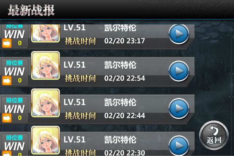Play replay of 02/20 22:44 battle
This screenshot has height=156, width=234.
coord(179,109)
